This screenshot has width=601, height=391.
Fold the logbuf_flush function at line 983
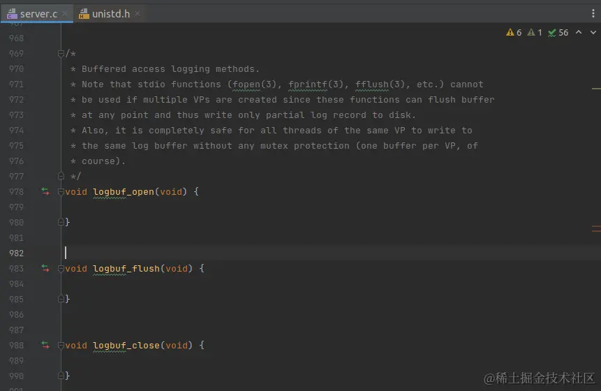tap(61, 268)
